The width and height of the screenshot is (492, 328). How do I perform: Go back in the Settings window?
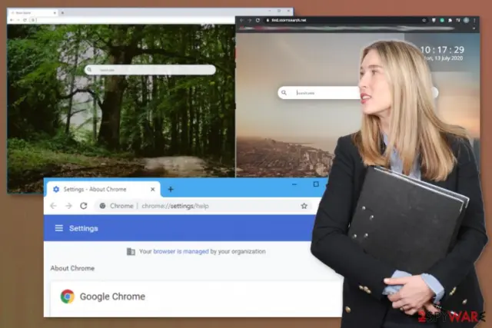[53, 206]
